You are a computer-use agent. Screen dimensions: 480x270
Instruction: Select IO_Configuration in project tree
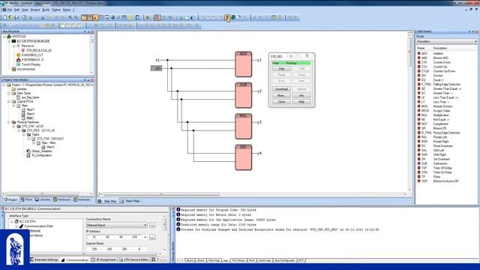coord(41,155)
